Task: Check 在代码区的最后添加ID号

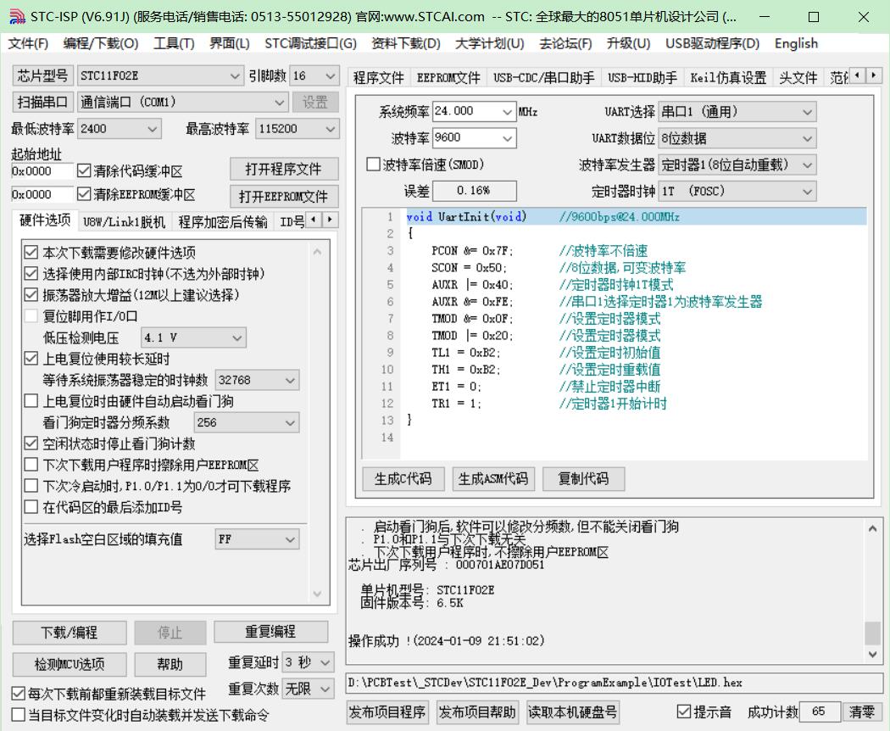Action: [x=31, y=506]
